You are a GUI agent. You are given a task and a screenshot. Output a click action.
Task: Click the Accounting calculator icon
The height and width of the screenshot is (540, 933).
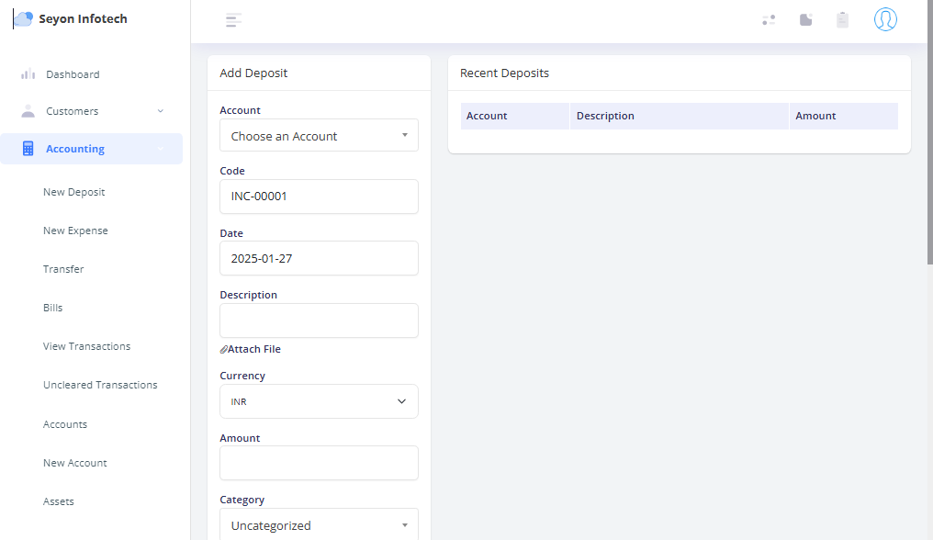tap(28, 149)
